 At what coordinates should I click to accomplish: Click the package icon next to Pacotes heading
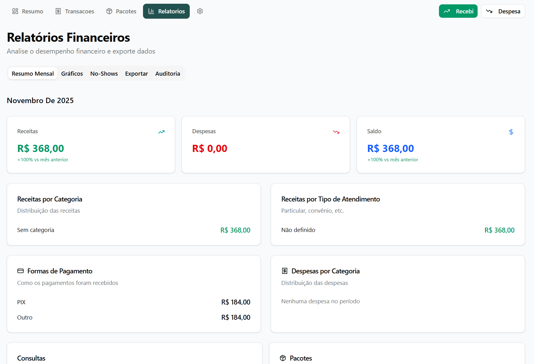coord(283,358)
